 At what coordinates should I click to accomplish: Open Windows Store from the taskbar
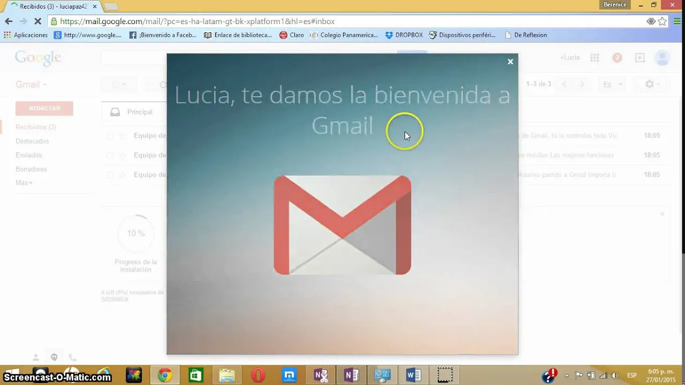coord(196,375)
